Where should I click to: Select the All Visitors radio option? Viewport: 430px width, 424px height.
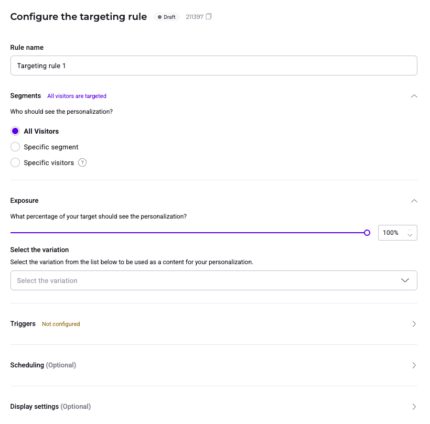point(15,131)
